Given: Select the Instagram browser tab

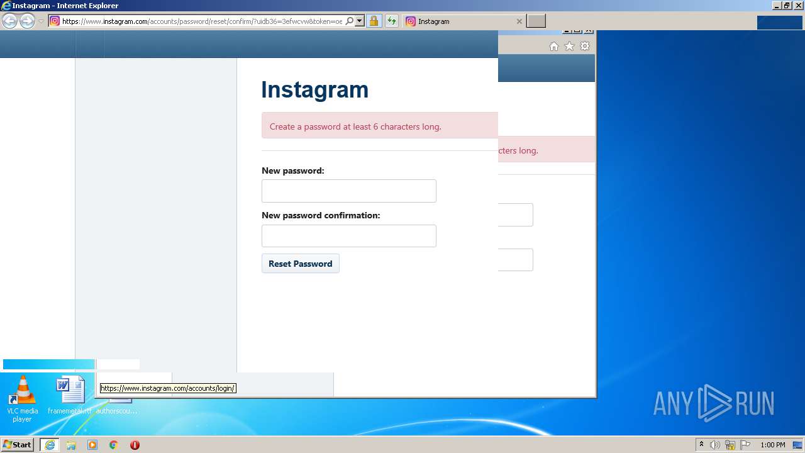Looking at the screenshot, I should click(464, 21).
